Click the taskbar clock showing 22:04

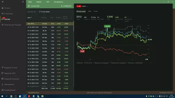coord(171,96)
